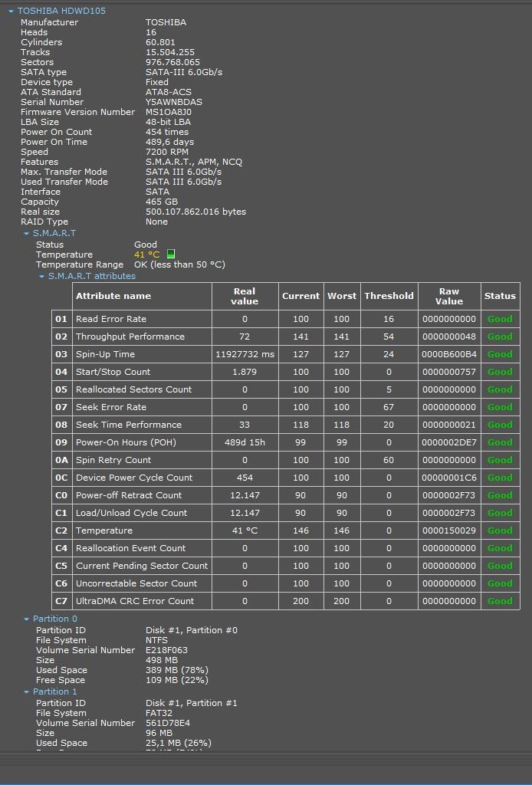Click the 41 °C S.M.A.R.T temperature value
This screenshot has height=785, width=532.
pyautogui.click(x=146, y=255)
